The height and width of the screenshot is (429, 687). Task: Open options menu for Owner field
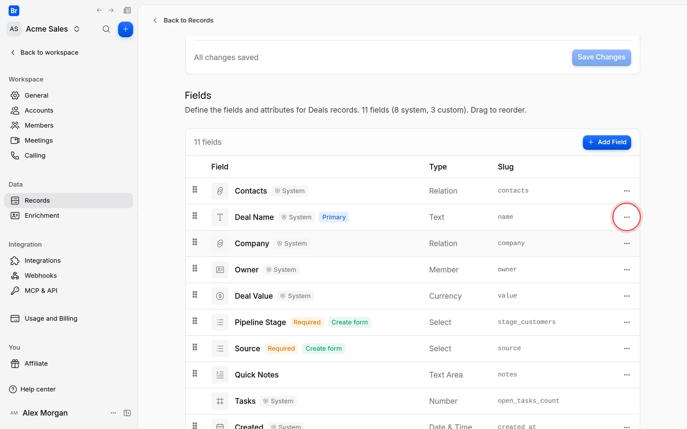click(x=627, y=270)
